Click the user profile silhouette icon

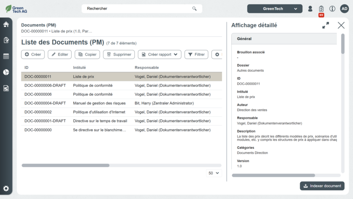coord(310,9)
